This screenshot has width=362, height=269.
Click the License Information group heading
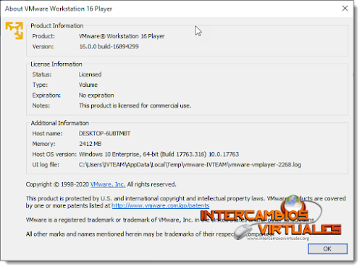[56, 64]
